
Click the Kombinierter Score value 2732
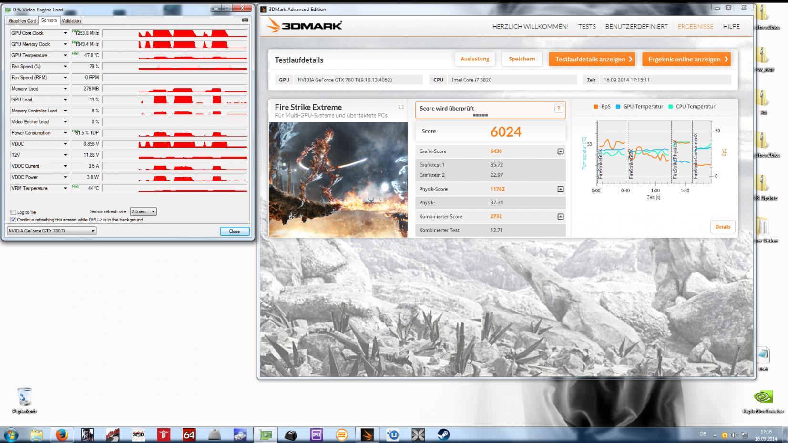[x=496, y=217]
